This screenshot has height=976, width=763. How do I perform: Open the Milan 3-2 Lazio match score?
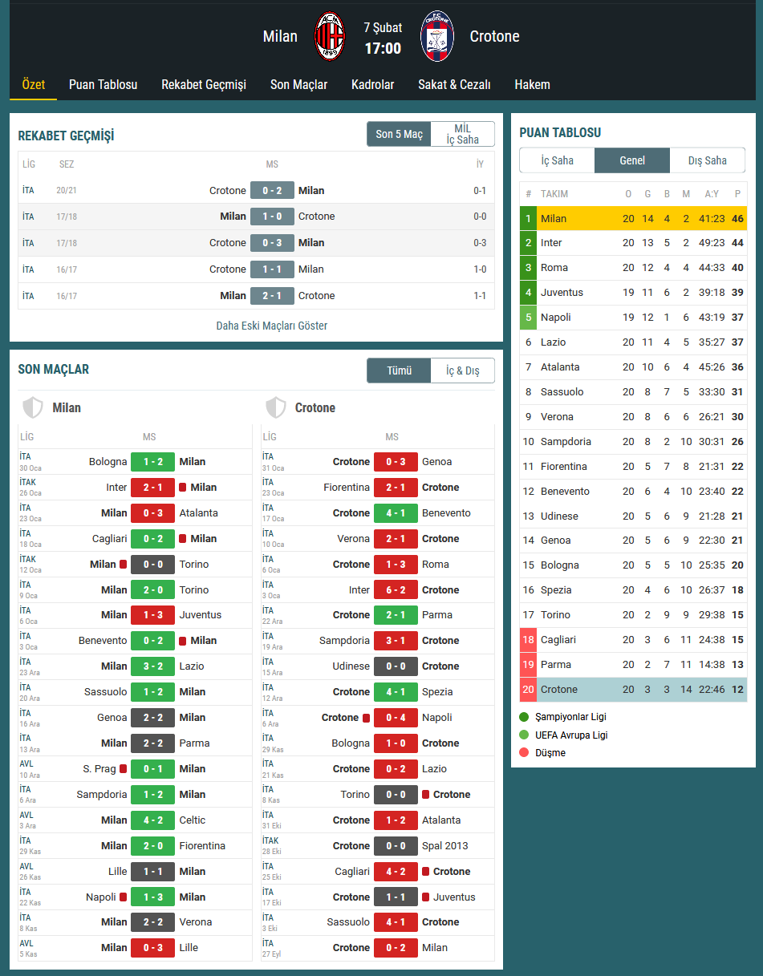tap(152, 666)
